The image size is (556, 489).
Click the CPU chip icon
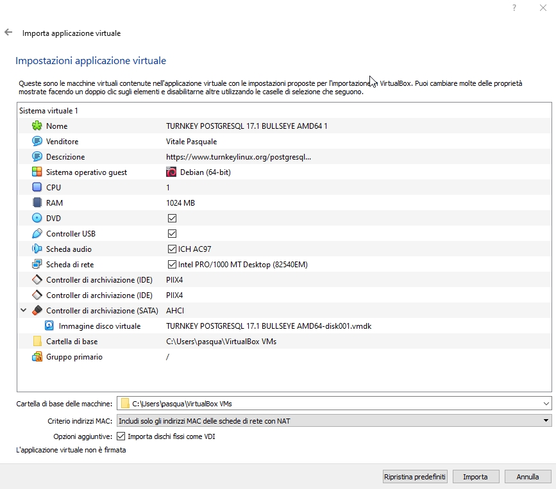pos(37,188)
